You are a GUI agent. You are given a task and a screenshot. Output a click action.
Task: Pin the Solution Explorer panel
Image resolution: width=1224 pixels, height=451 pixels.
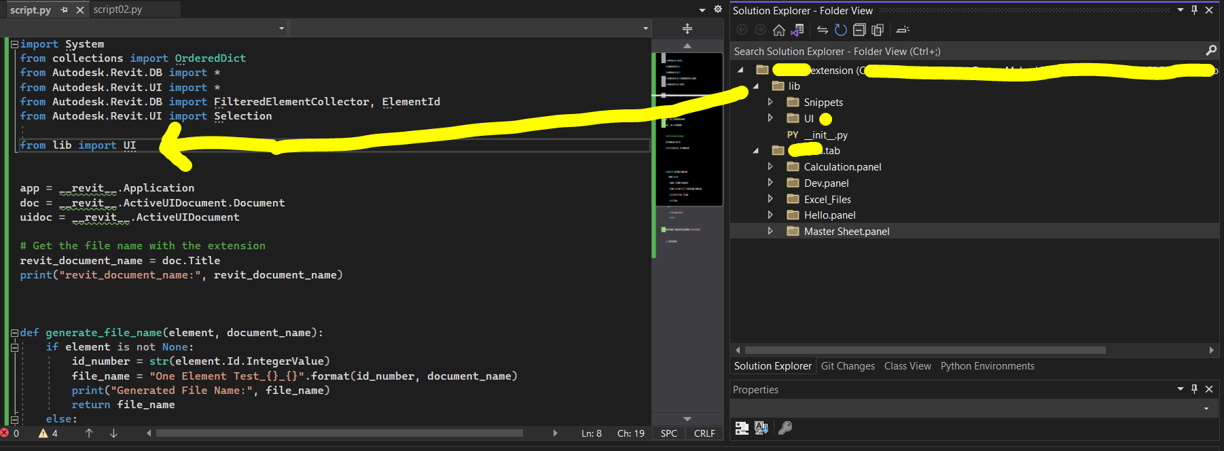pyautogui.click(x=1195, y=10)
